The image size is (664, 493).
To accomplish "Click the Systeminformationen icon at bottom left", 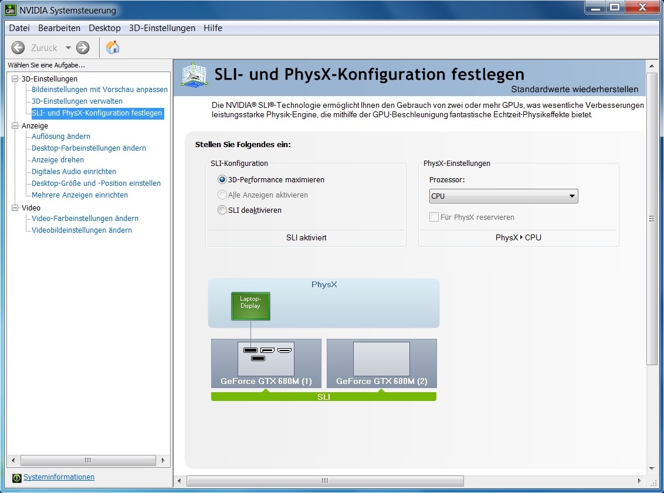I will (x=17, y=478).
